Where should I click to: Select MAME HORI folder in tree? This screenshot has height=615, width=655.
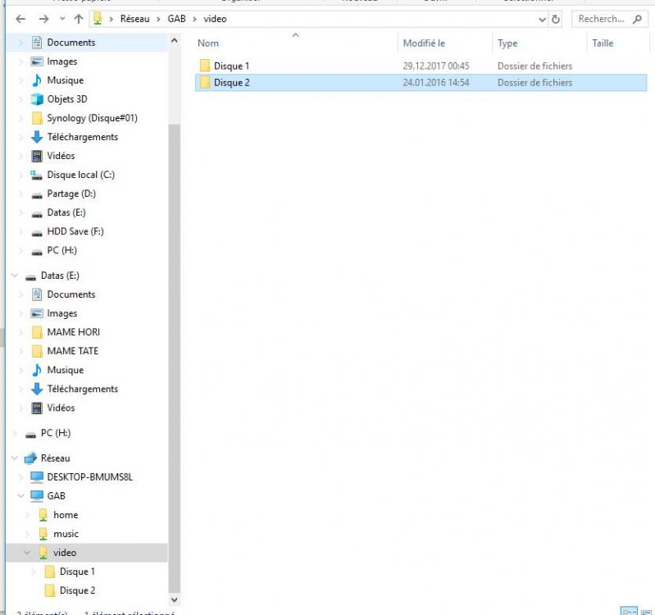pyautogui.click(x=73, y=332)
